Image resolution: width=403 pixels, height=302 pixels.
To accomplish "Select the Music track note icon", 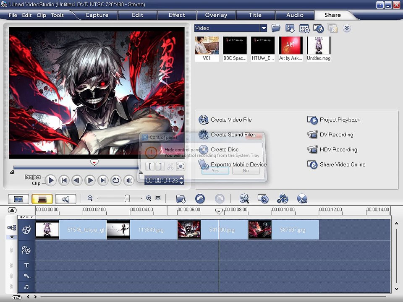I will [26, 287].
